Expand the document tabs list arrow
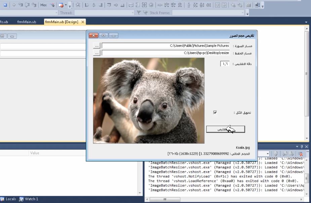Image resolution: width=311 pixels, height=203 pixels. point(306,22)
